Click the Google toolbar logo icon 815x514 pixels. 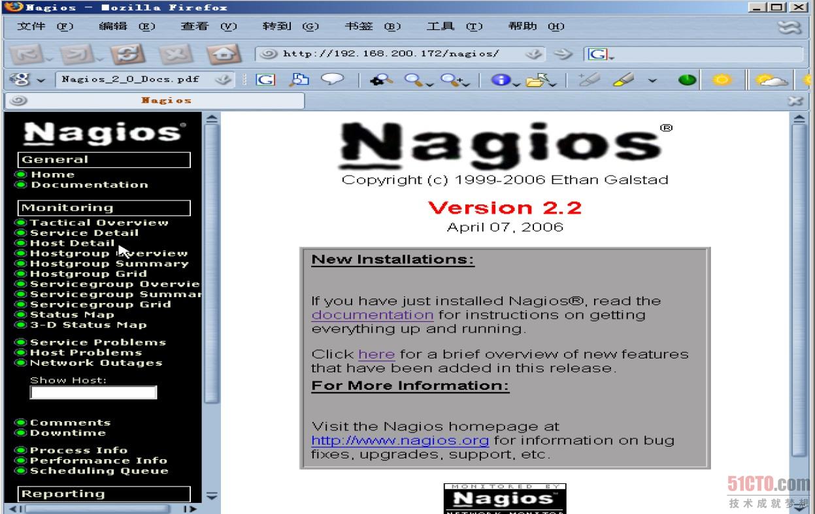pyautogui.click(x=20, y=80)
